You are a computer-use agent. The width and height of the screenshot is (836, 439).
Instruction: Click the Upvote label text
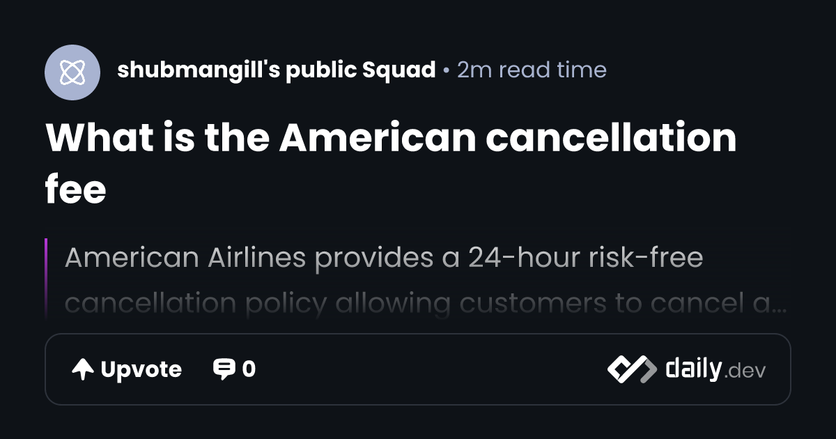click(141, 369)
